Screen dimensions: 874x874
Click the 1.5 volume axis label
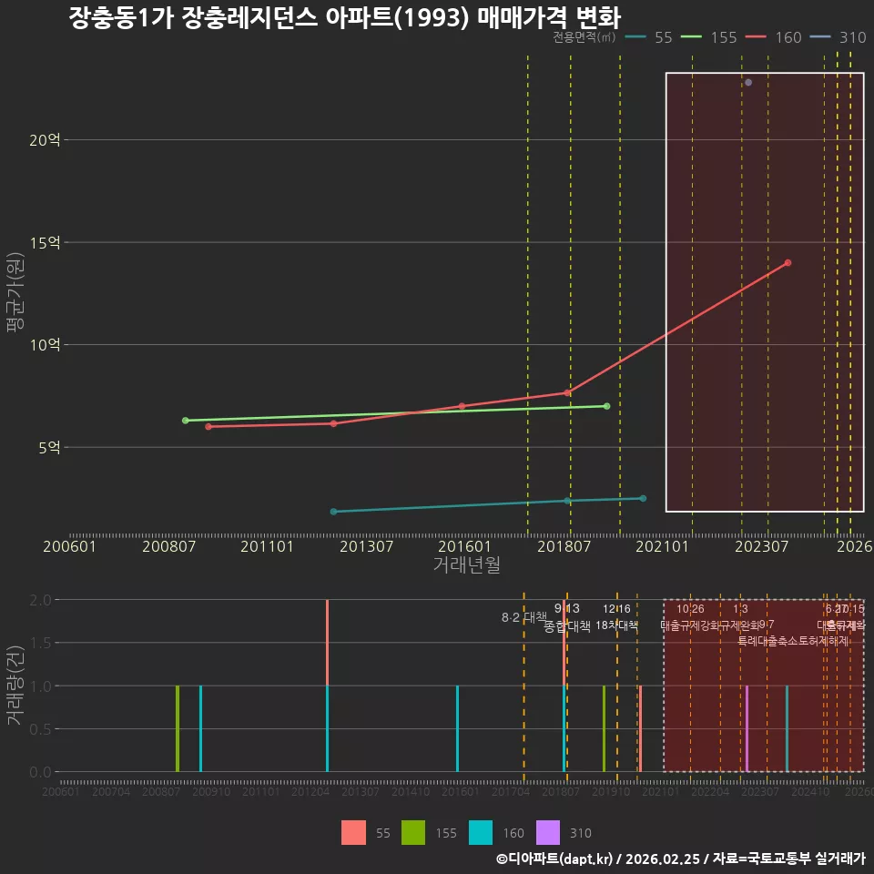(40, 644)
